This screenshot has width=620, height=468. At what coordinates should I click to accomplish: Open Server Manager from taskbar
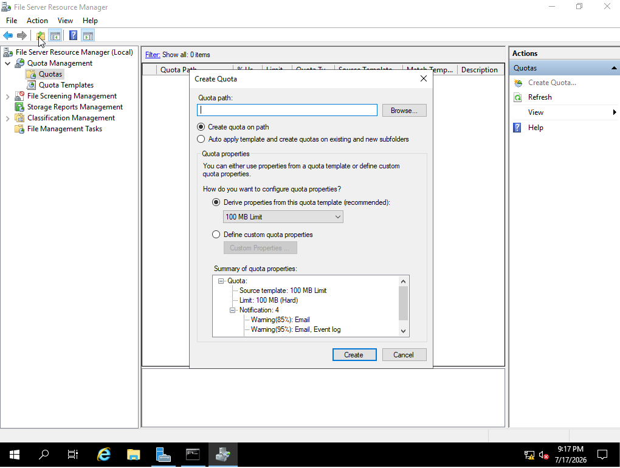coord(164,455)
